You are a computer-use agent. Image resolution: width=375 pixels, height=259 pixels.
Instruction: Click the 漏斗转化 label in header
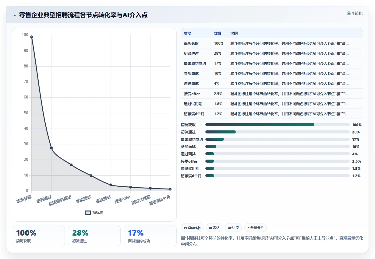pos(355,13)
